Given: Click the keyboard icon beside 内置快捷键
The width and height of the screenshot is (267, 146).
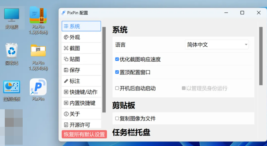Looking at the screenshot, I should (66, 103).
